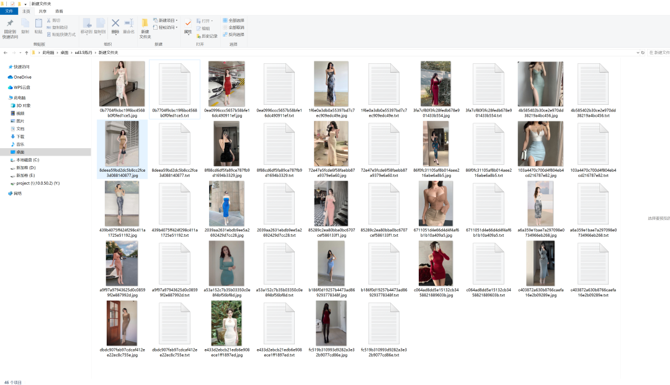Open the 轻松访问 dropdown
The image size is (670, 385).
pos(166,27)
